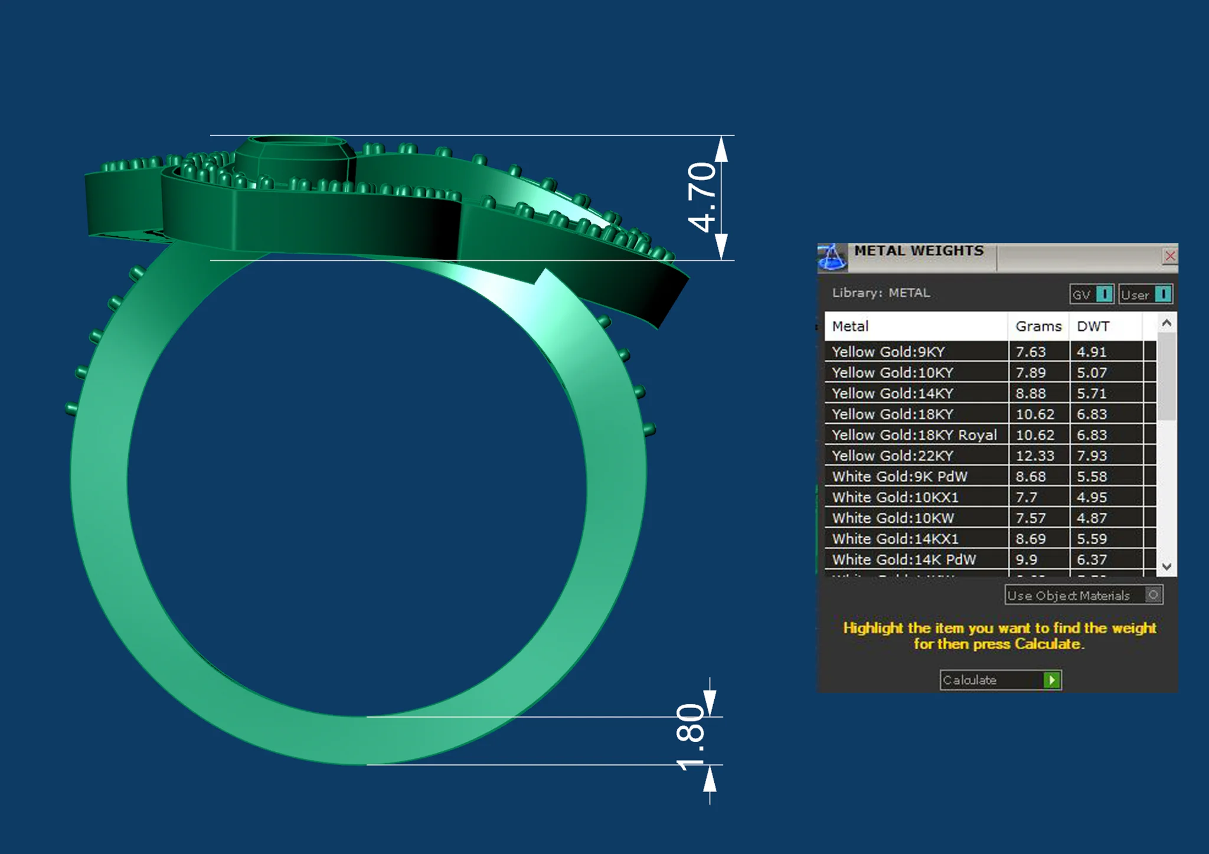Screen dimensions: 1209x854
Task: Click the Calculate button
Action: 1001,680
